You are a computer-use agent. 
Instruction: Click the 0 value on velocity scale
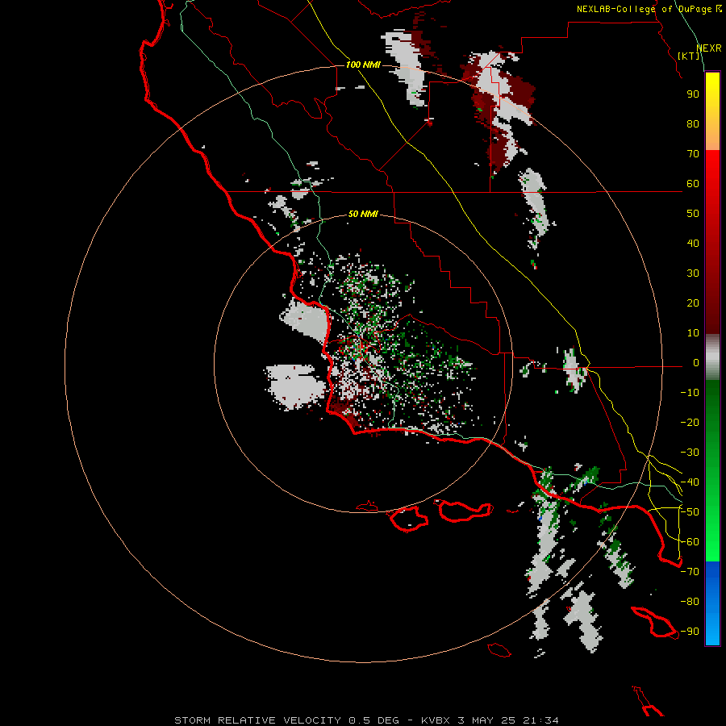point(696,363)
